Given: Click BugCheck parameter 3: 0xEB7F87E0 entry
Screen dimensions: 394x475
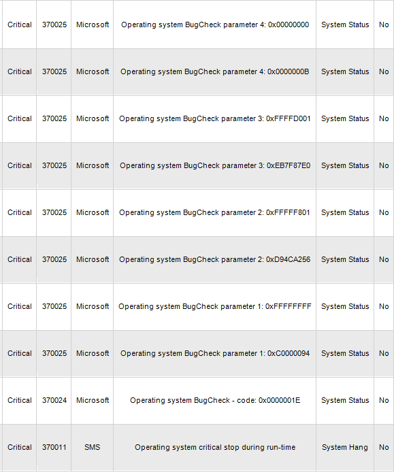Looking at the screenshot, I should [x=215, y=165].
